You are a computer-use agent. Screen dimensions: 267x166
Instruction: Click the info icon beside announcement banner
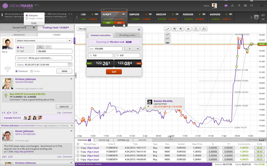point(2,15)
